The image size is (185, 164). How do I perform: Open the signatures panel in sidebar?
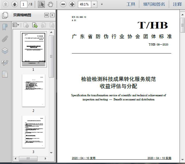point(5,63)
